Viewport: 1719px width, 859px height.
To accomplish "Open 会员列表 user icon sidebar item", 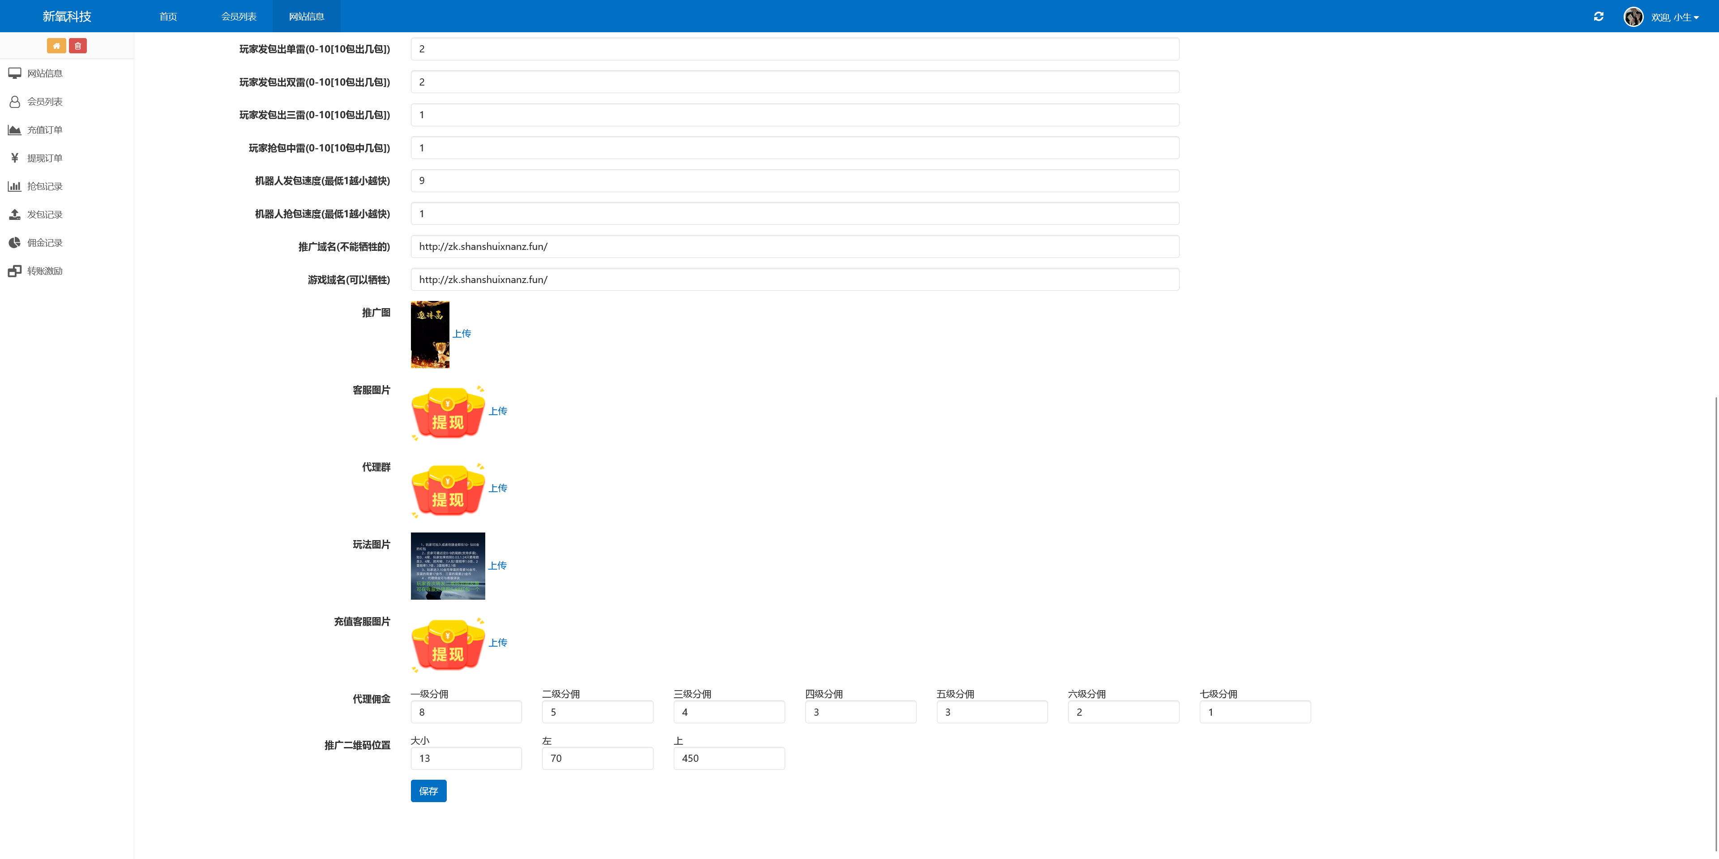I will click(x=44, y=102).
